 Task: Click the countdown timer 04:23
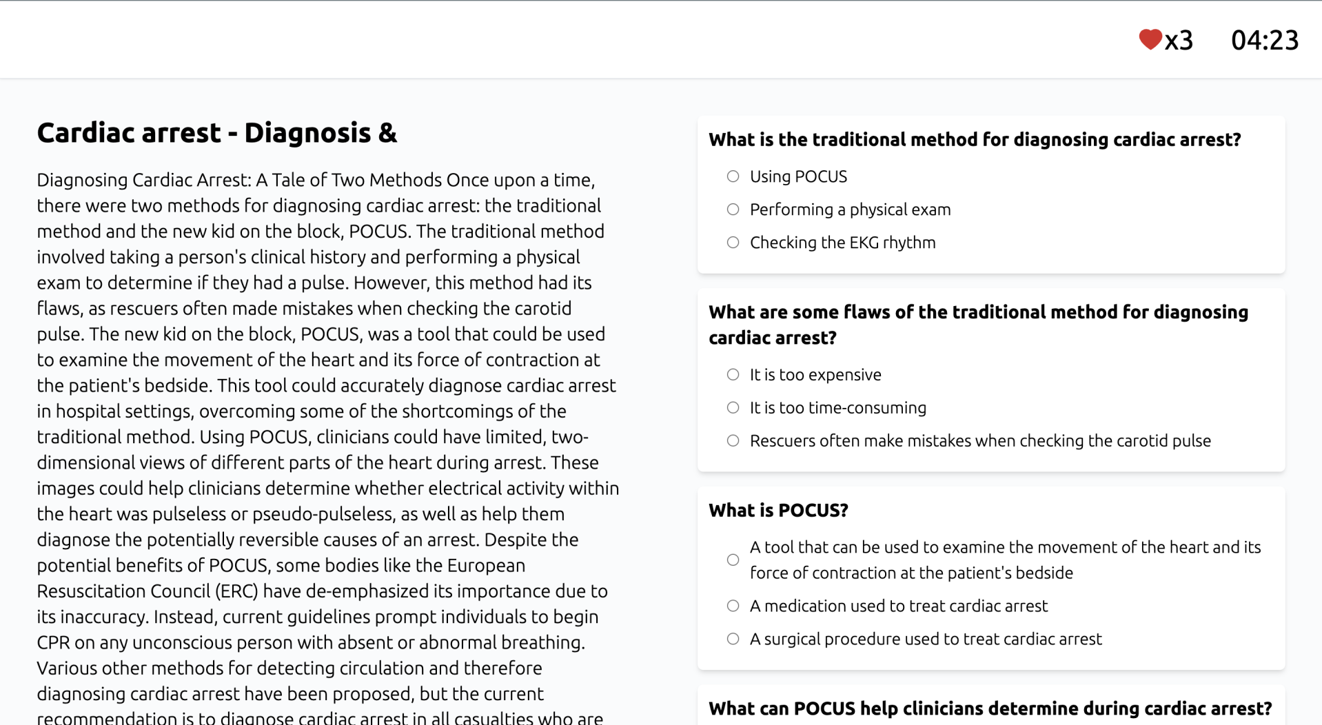(x=1265, y=40)
